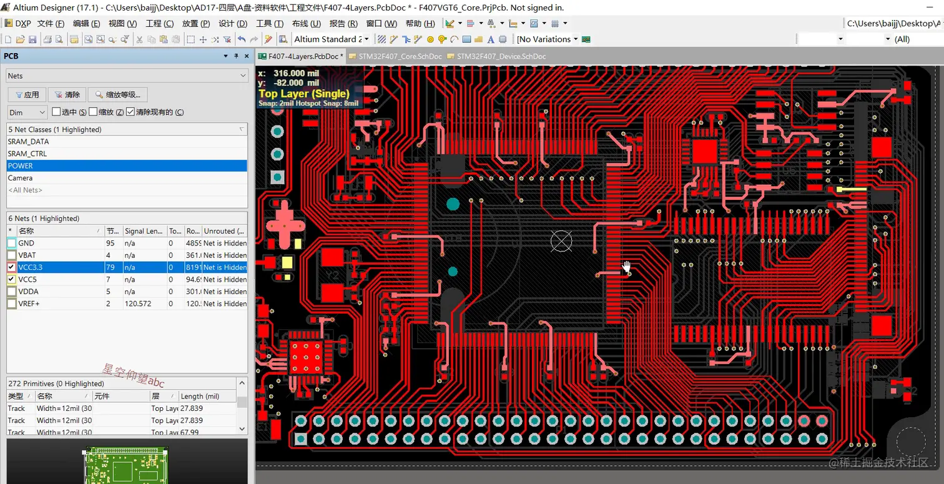Click the GND net color swatch
Screen dimensions: 944x484
(12, 244)
